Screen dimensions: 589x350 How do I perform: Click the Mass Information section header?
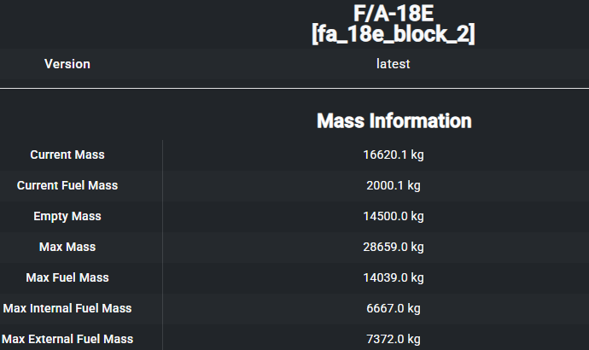tap(394, 120)
